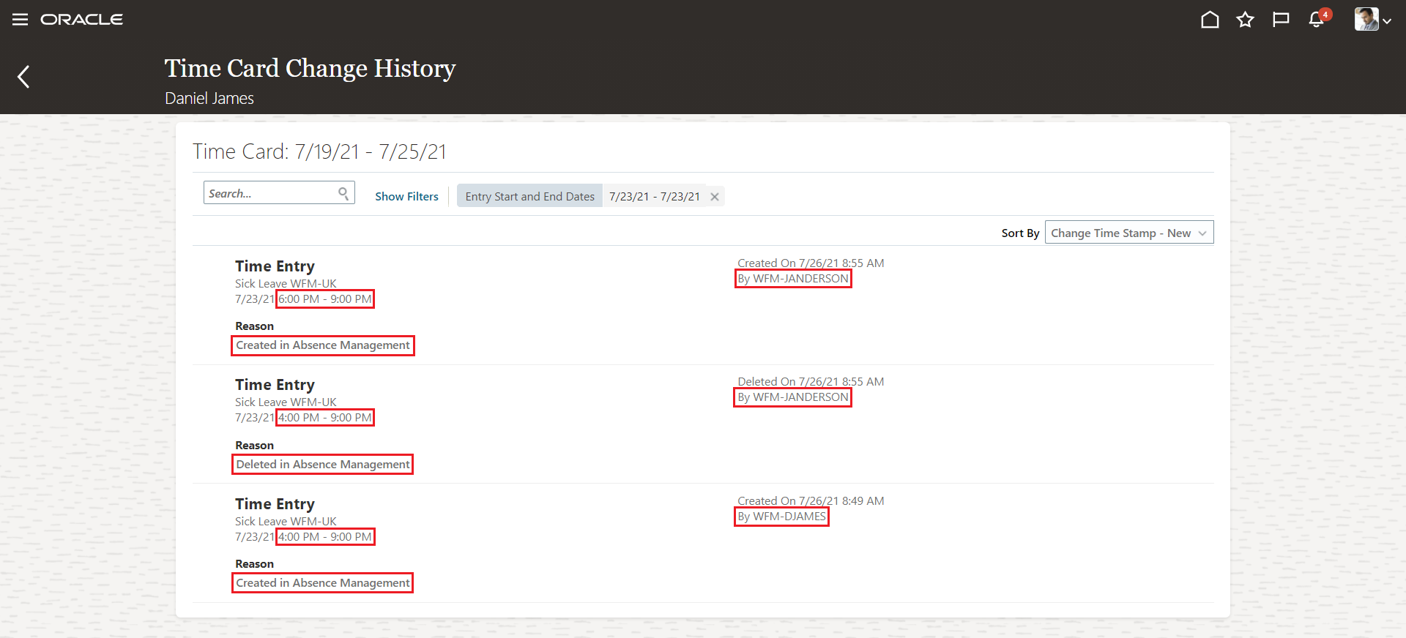
Task: Open the hamburger navigation menu
Action: pos(20,20)
